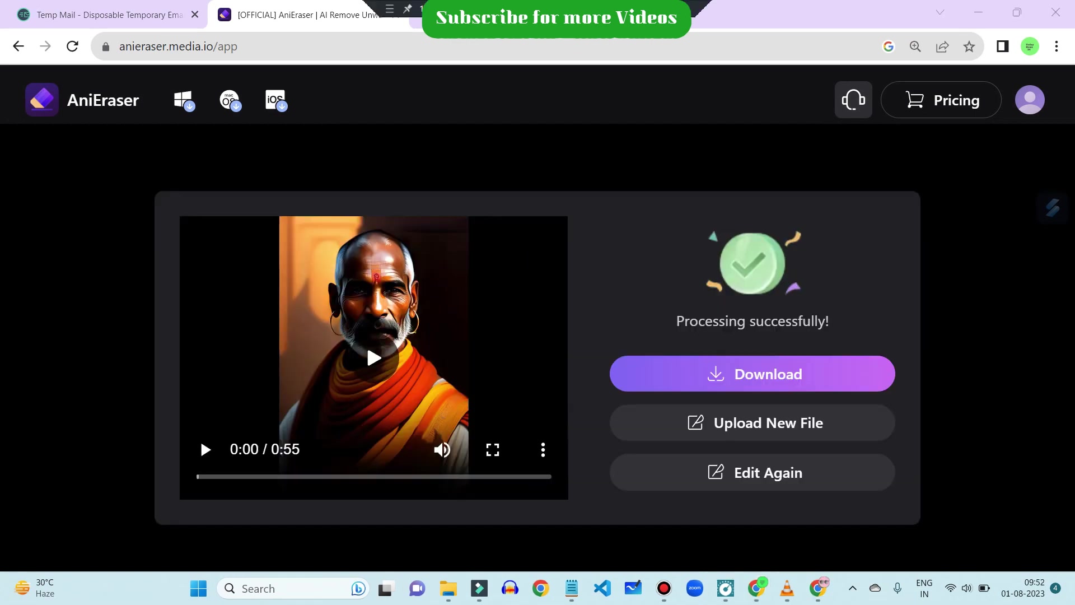The height and width of the screenshot is (605, 1075).
Task: Open the user profile avatar
Action: pyautogui.click(x=1030, y=100)
